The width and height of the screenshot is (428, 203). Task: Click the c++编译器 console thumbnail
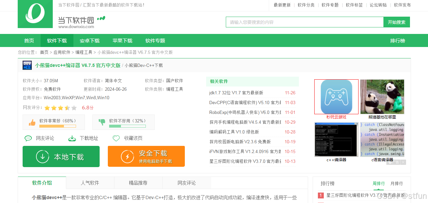tap(336, 140)
